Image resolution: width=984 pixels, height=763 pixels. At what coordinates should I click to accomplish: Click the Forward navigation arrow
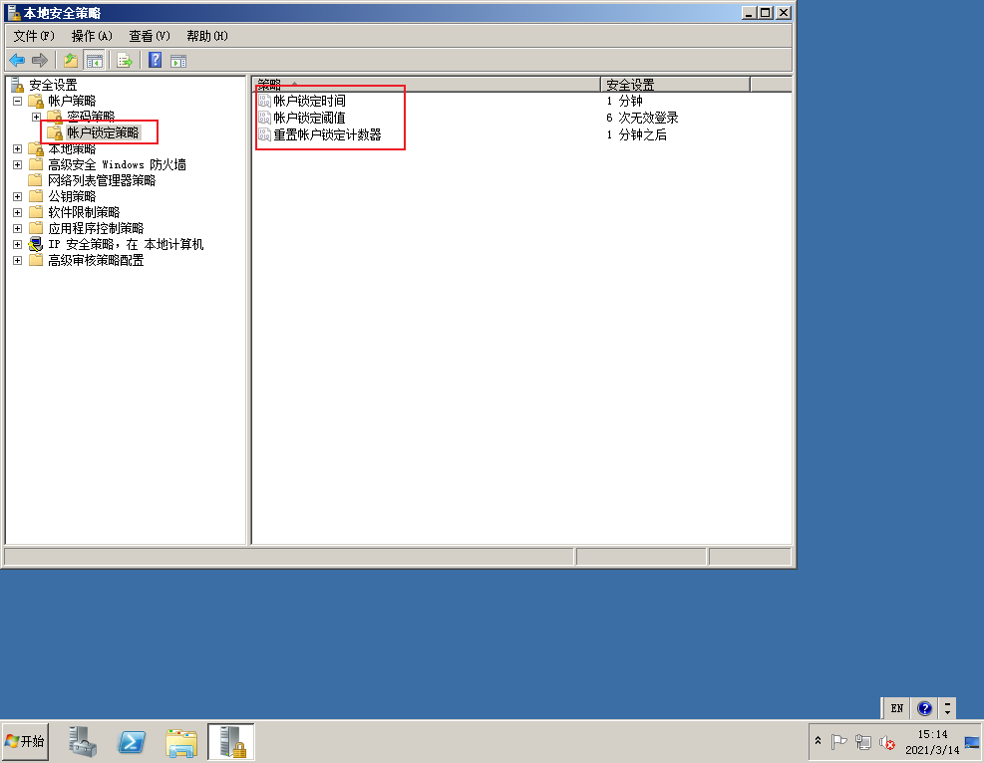pos(40,60)
